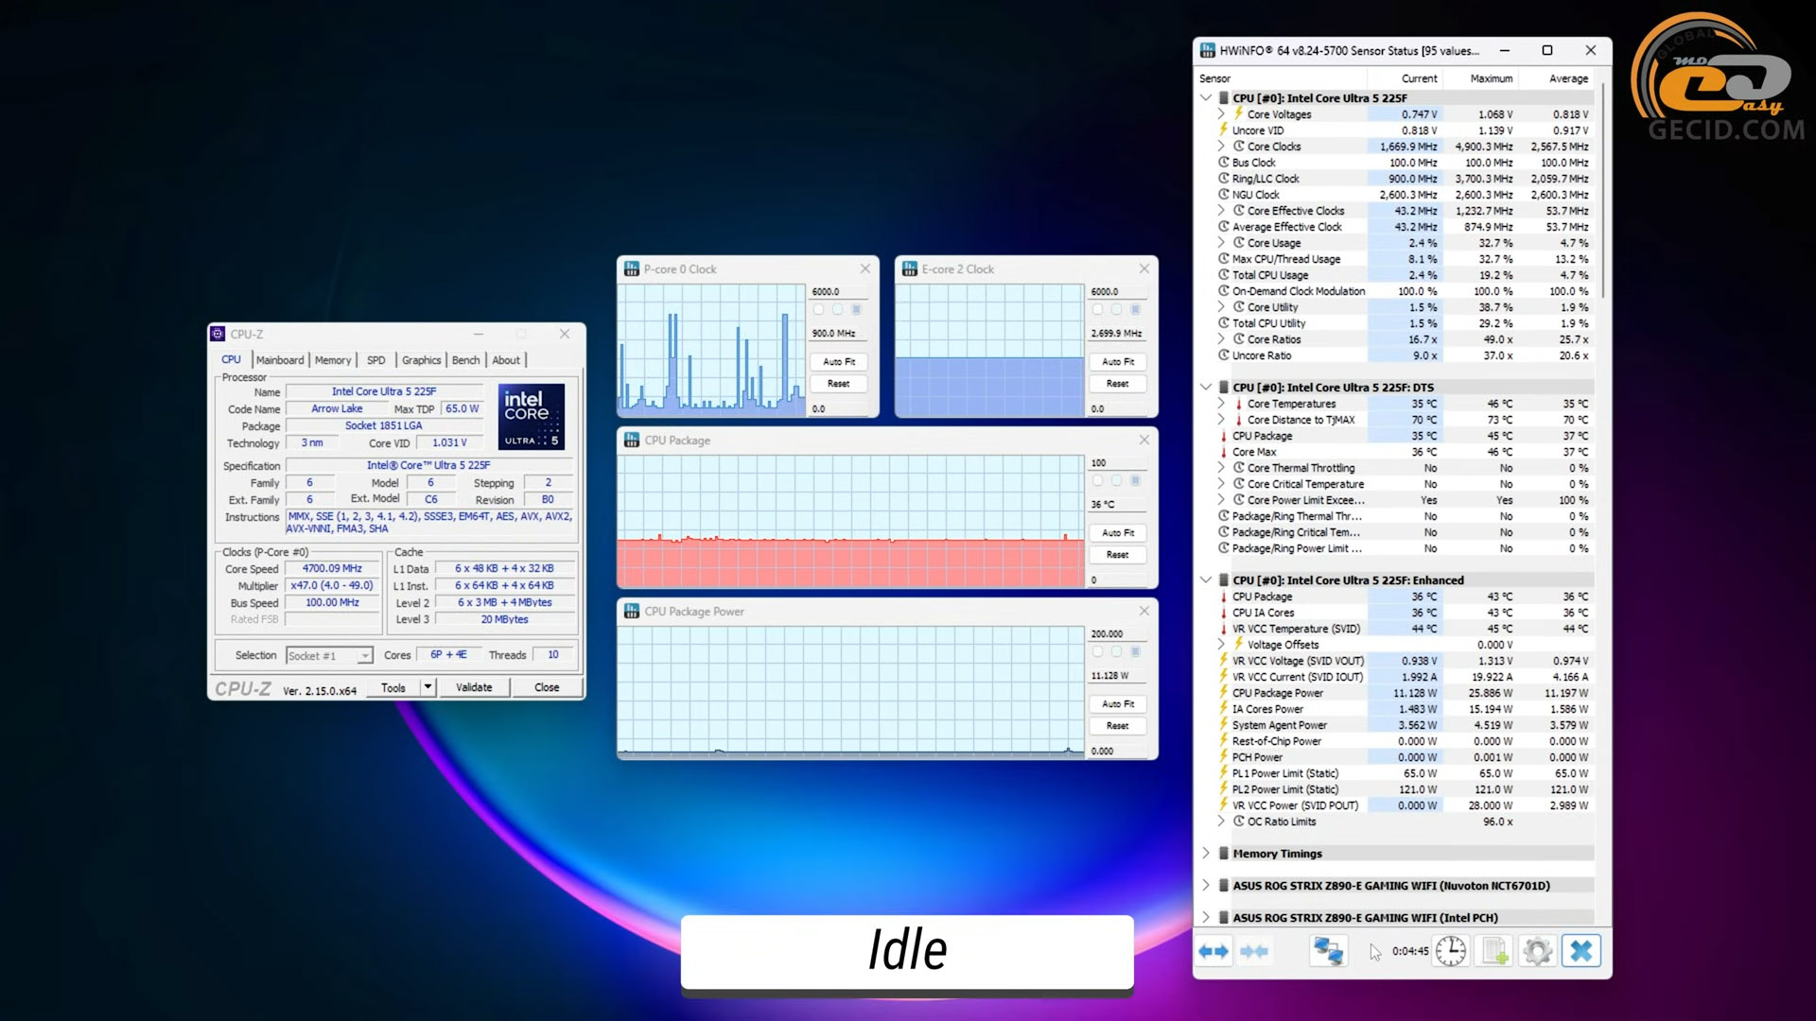Click the CPU Package Power graph window icon
The image size is (1816, 1021).
pos(632,612)
